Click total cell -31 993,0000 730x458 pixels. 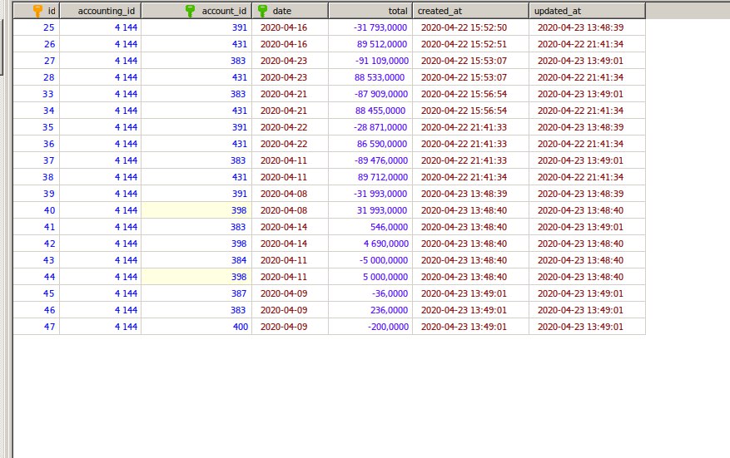(x=370, y=194)
